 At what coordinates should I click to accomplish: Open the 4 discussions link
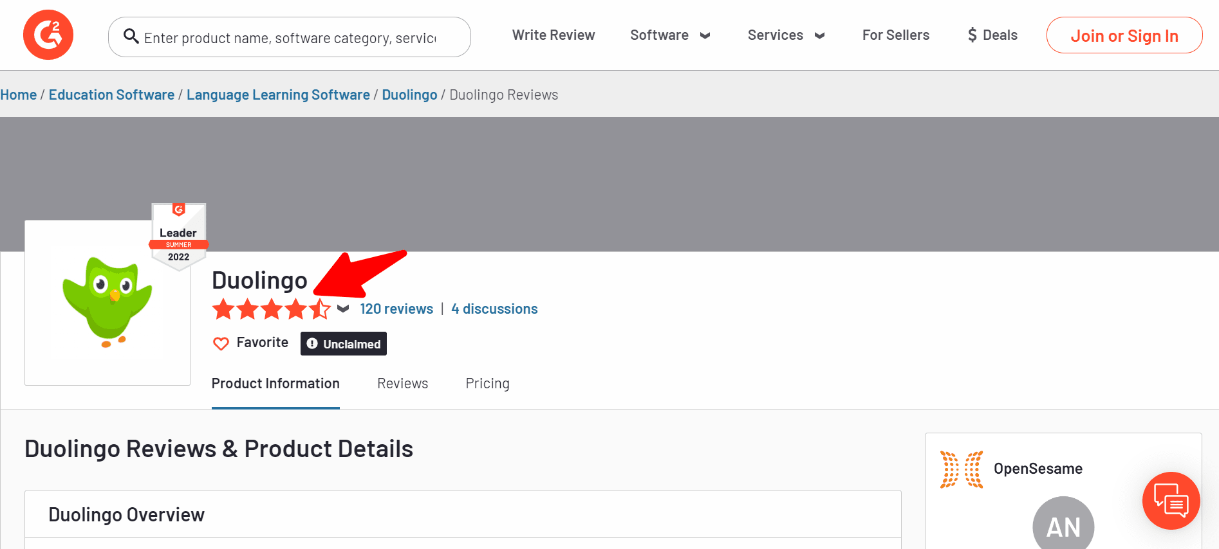tap(494, 309)
